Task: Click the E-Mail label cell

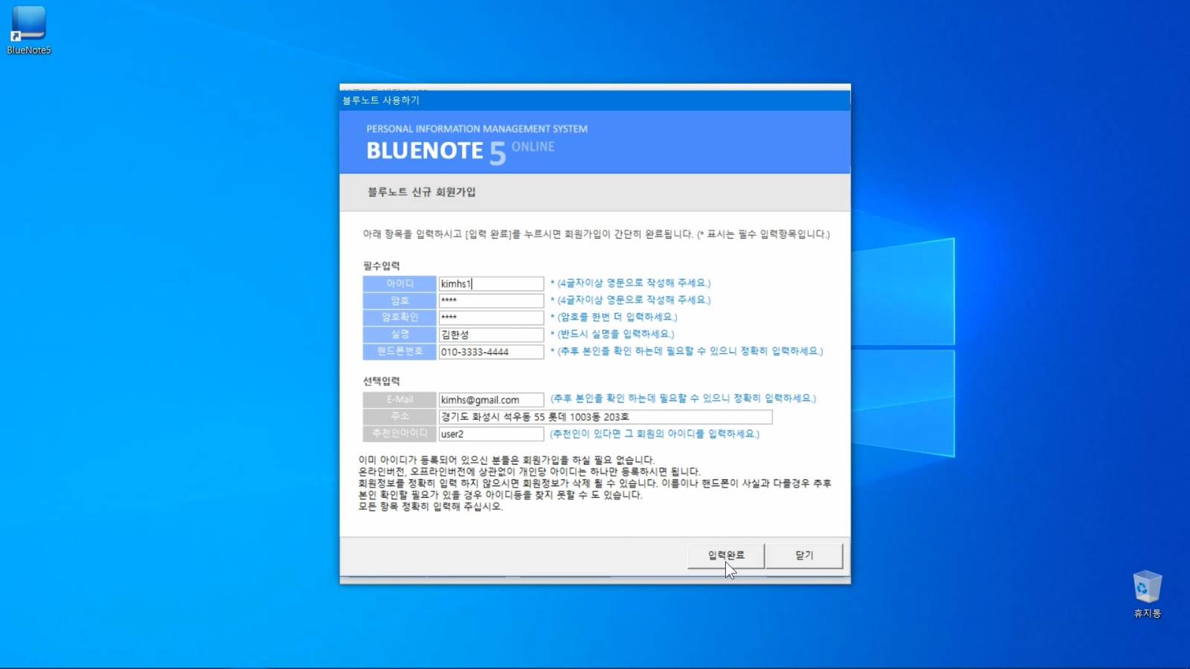Action: [399, 400]
